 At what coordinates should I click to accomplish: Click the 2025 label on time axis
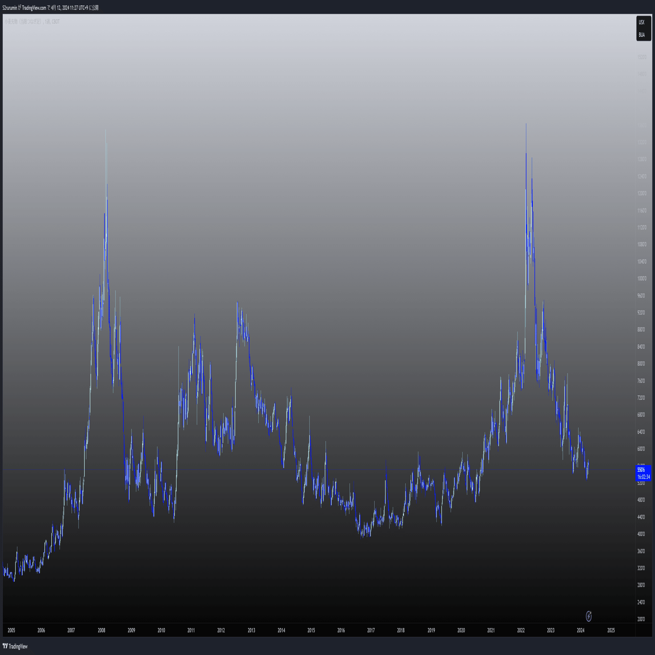[x=611, y=630]
